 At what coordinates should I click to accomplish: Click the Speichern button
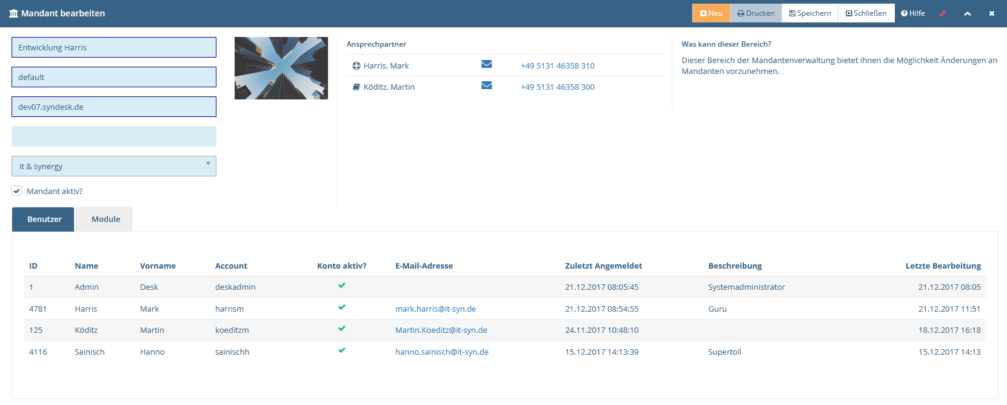tap(810, 13)
